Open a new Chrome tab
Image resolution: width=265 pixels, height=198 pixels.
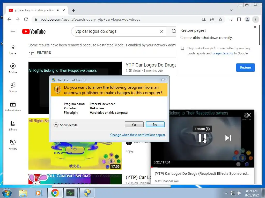73,10
